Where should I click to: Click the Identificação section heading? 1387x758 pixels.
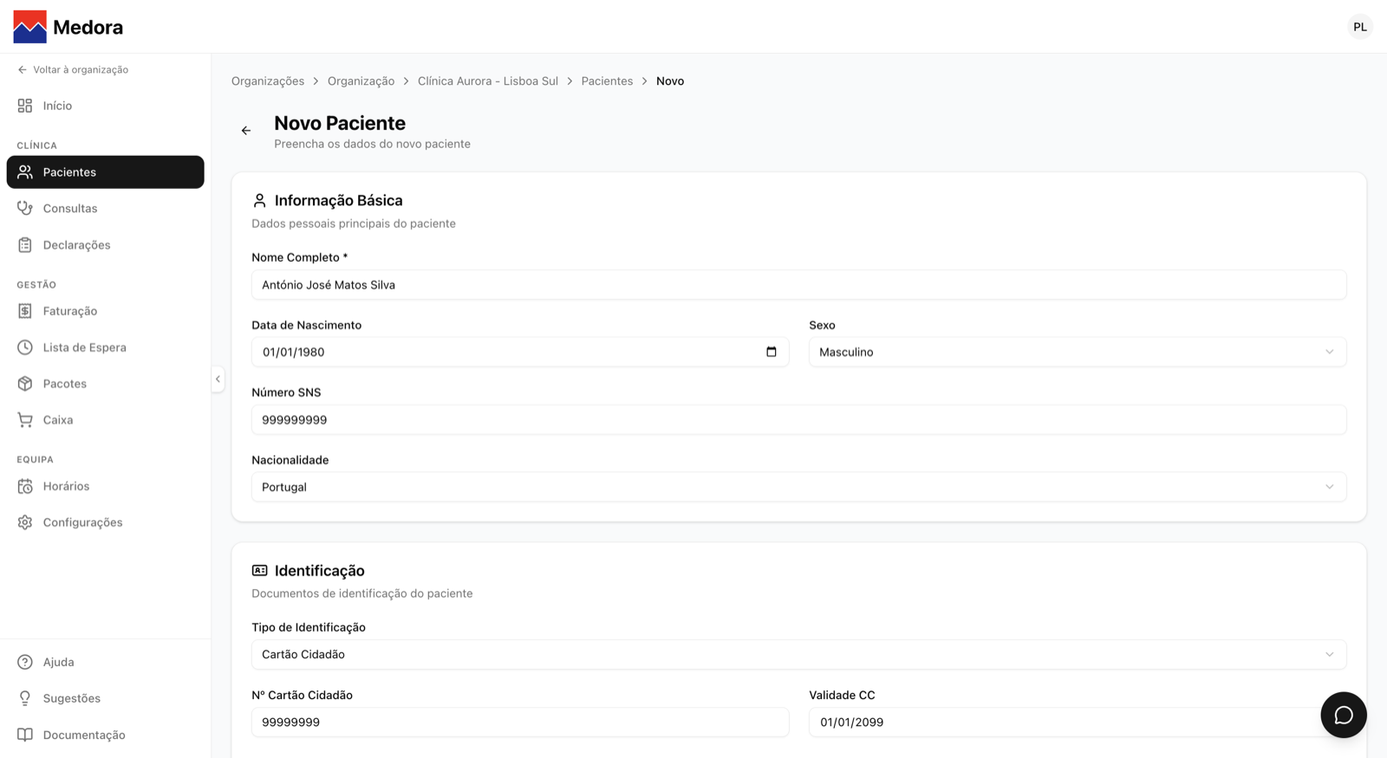pos(320,570)
